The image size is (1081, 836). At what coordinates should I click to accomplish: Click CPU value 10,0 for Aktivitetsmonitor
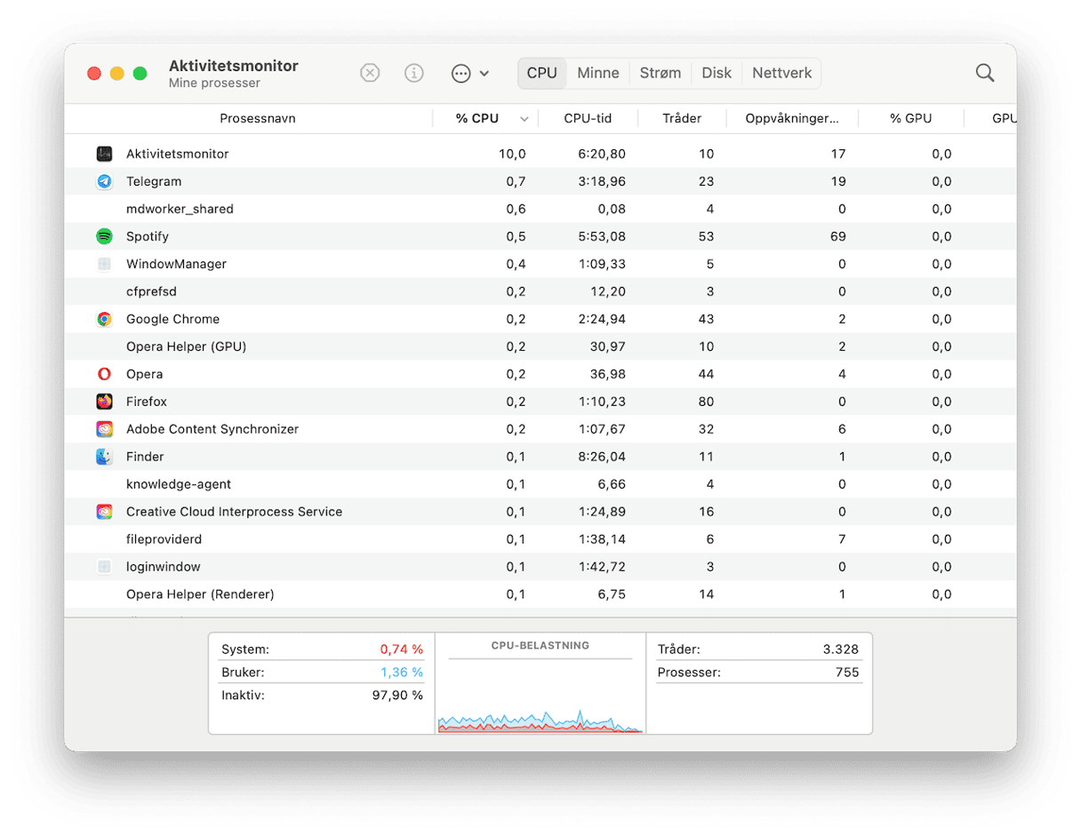click(x=512, y=154)
